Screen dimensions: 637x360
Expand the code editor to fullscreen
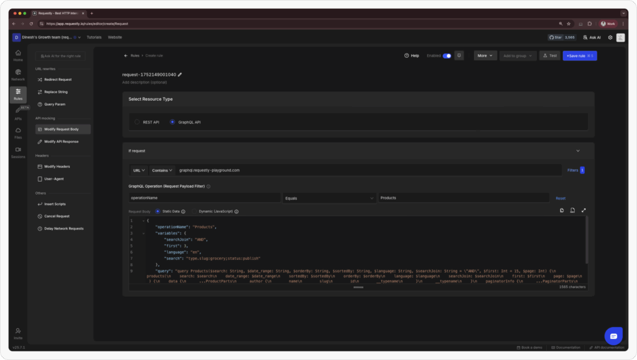pyautogui.click(x=584, y=210)
